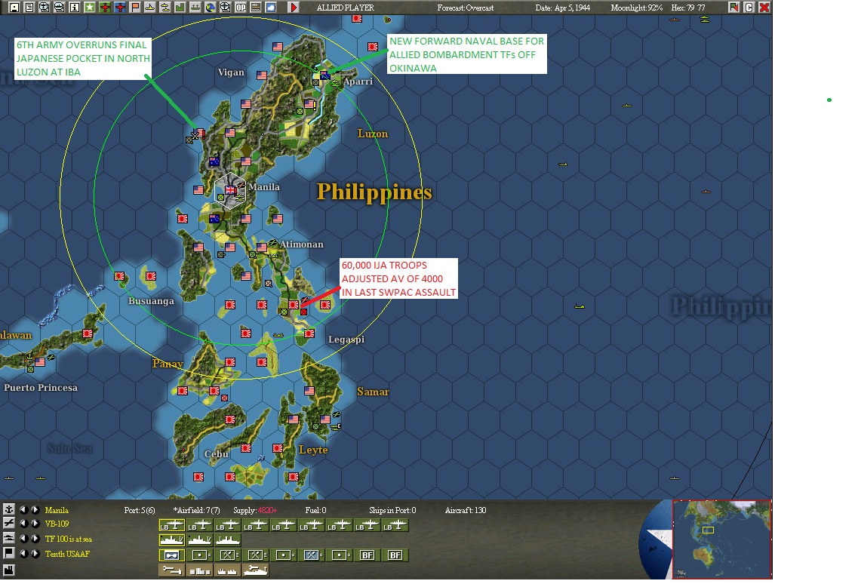Select the Manila base name label
This screenshot has width=858, height=584.
[57, 510]
